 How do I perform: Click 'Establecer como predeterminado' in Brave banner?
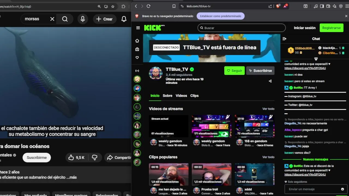[221, 16]
